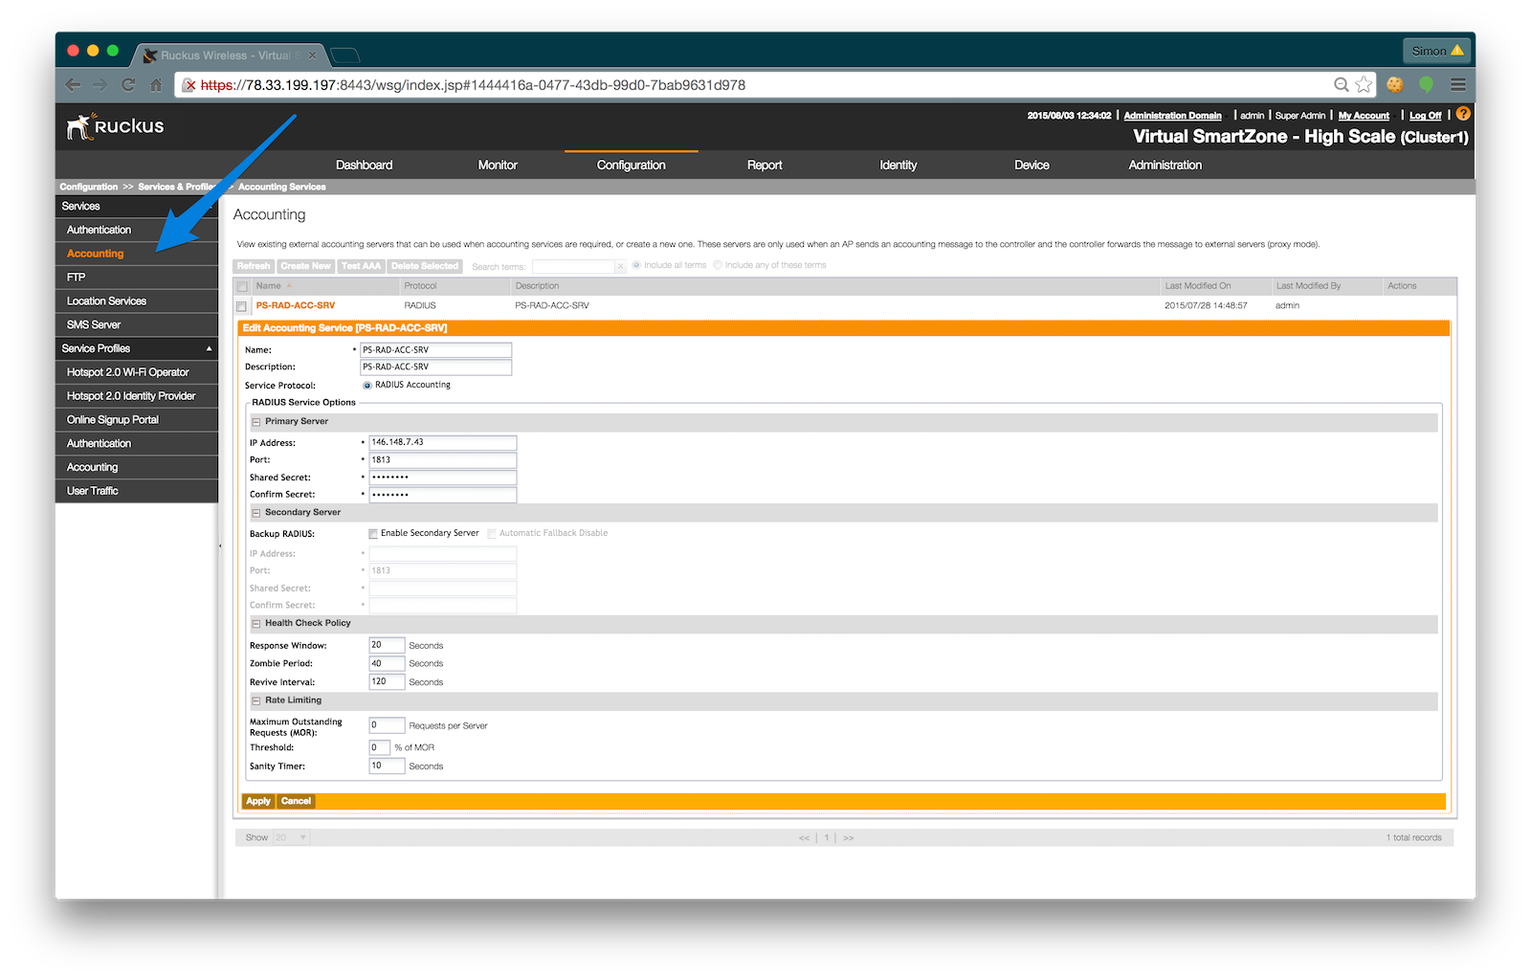The image size is (1531, 978).
Task: Sort by the Name column arrow
Action: point(289,286)
